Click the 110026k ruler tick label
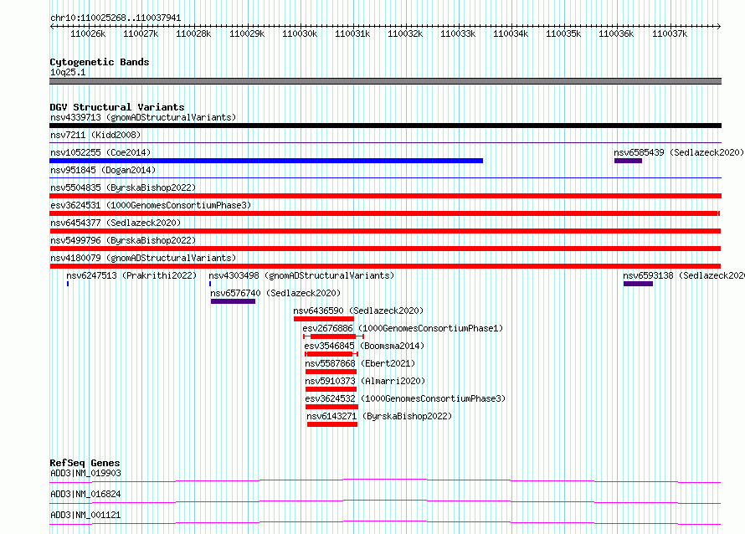This screenshot has width=745, height=534. pyautogui.click(x=88, y=33)
